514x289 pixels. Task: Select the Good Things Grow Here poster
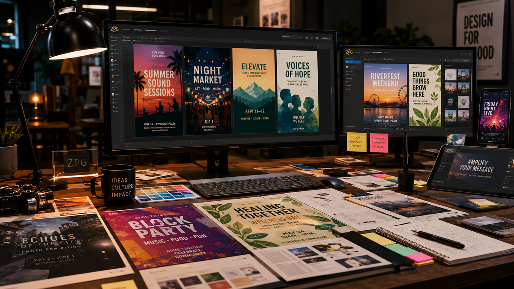(x=425, y=95)
